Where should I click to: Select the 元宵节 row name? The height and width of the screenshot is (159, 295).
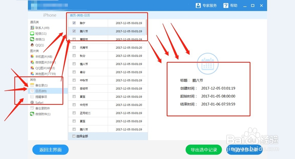click(84, 47)
